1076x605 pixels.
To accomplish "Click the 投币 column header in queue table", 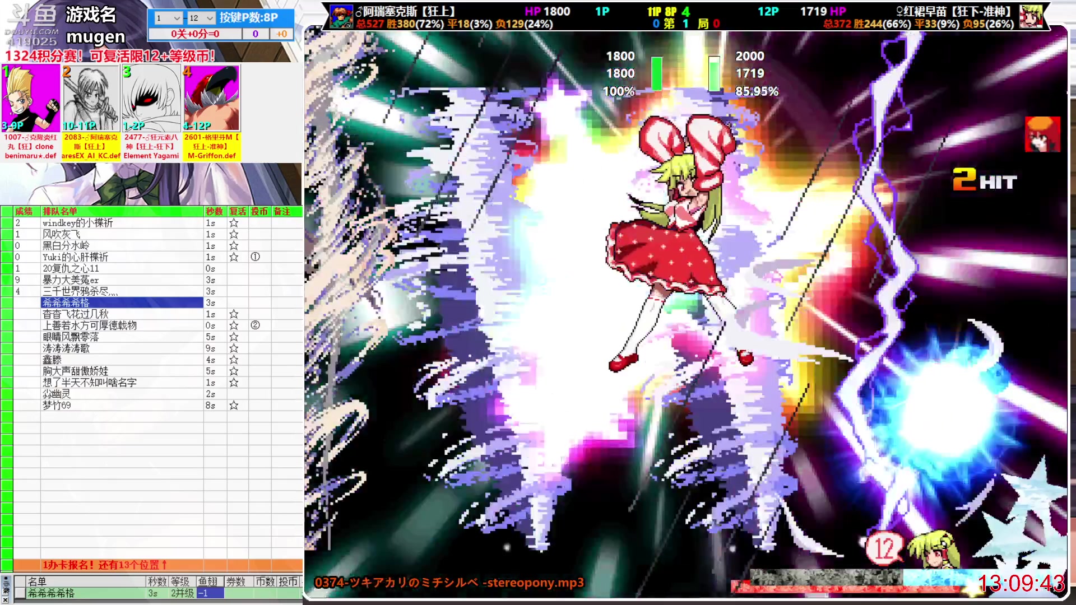I will click(x=259, y=211).
